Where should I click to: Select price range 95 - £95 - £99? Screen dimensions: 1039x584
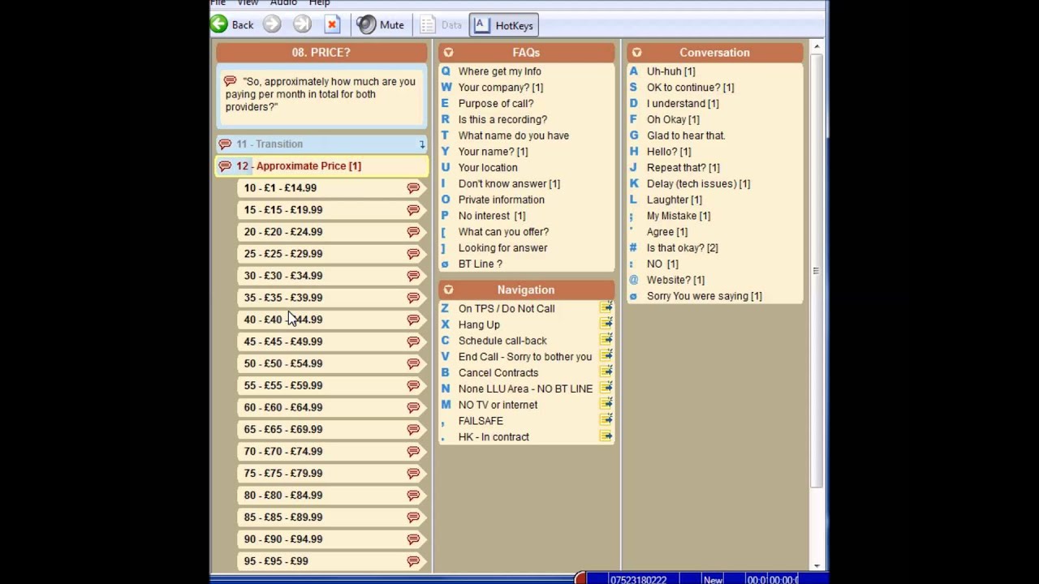(x=332, y=560)
